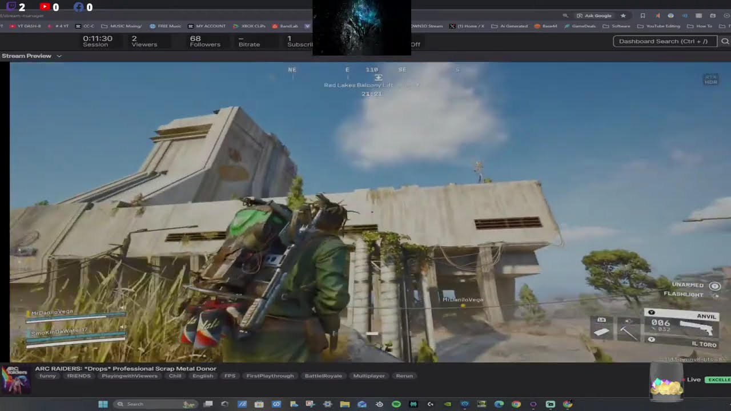Viewport: 731px width, 411px height.
Task: Open Spotify from the taskbar
Action: 396,404
